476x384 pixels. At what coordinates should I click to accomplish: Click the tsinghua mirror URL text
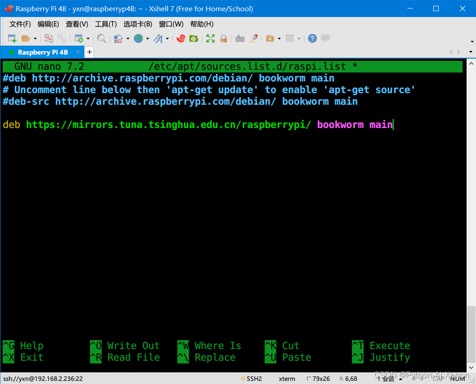click(168, 125)
